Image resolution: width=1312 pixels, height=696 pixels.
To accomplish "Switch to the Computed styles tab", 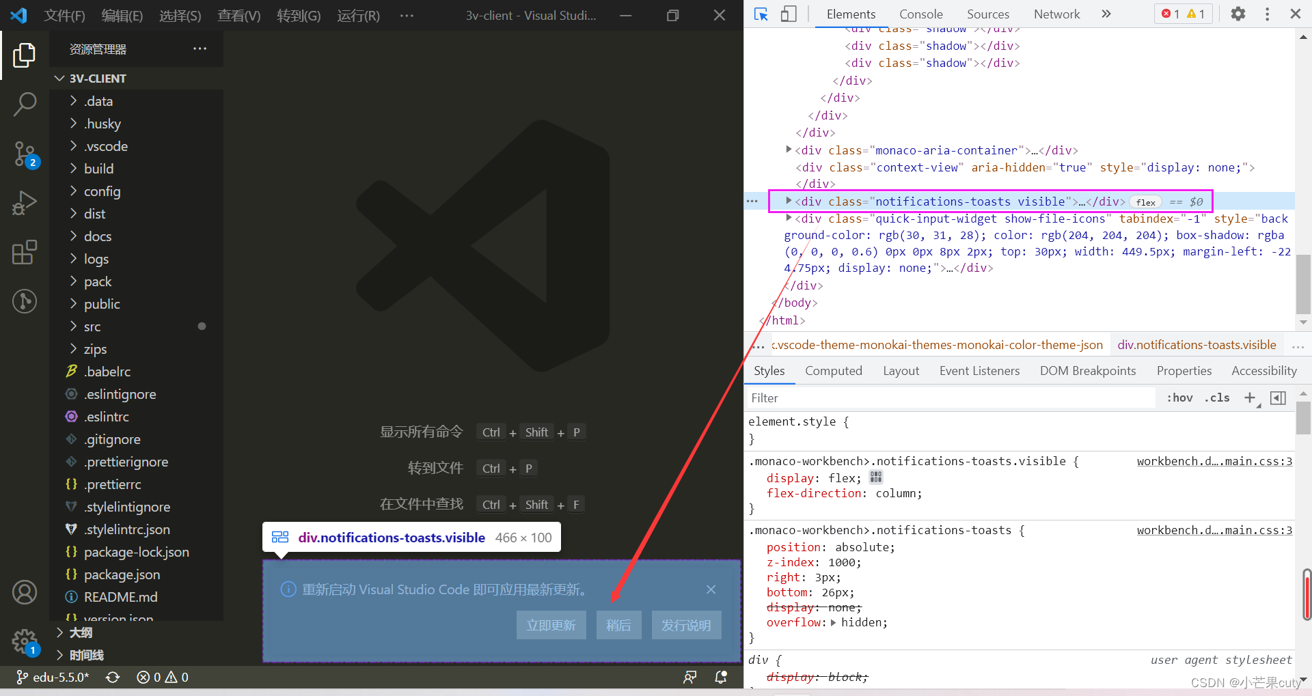I will point(833,370).
